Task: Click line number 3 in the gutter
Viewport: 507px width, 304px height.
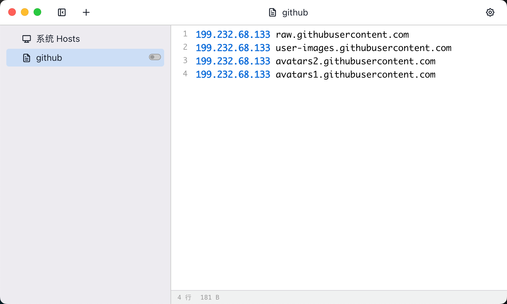Action: pos(185,60)
